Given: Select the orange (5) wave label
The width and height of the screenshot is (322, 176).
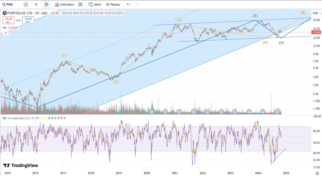Looking at the screenshot, I should click(x=303, y=13).
